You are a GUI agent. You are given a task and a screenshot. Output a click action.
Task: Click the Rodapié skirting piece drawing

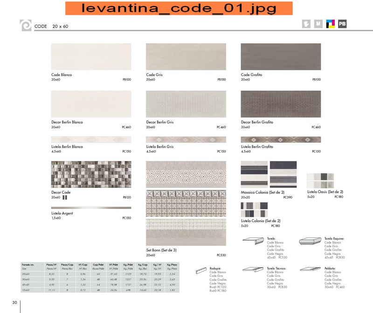tap(201, 270)
